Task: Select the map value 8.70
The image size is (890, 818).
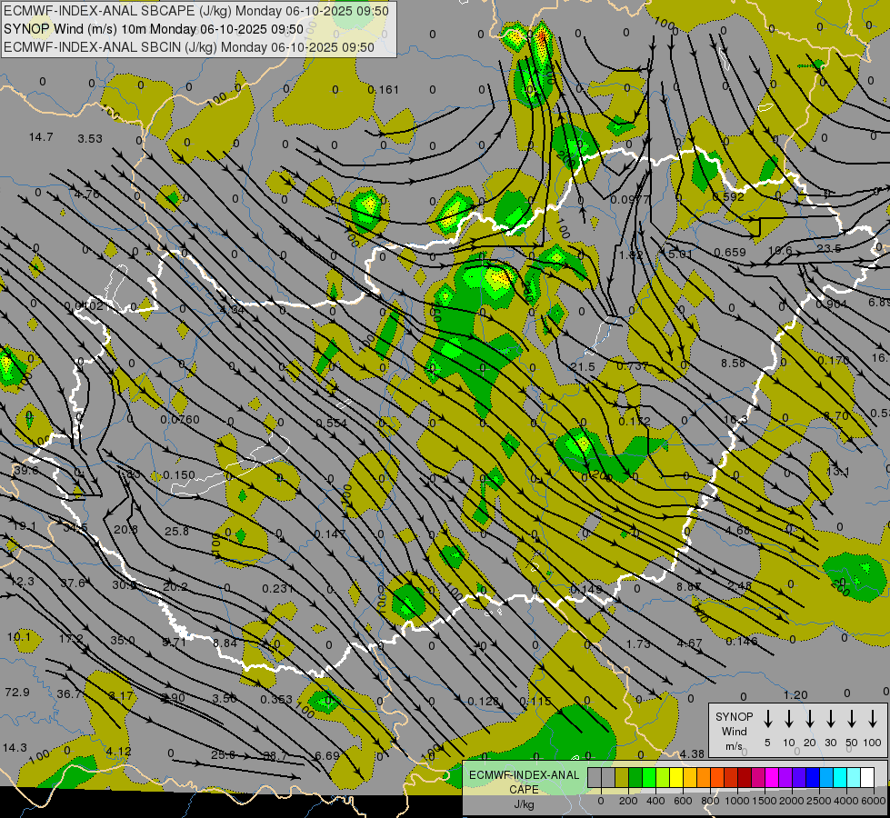Action: 836,416
